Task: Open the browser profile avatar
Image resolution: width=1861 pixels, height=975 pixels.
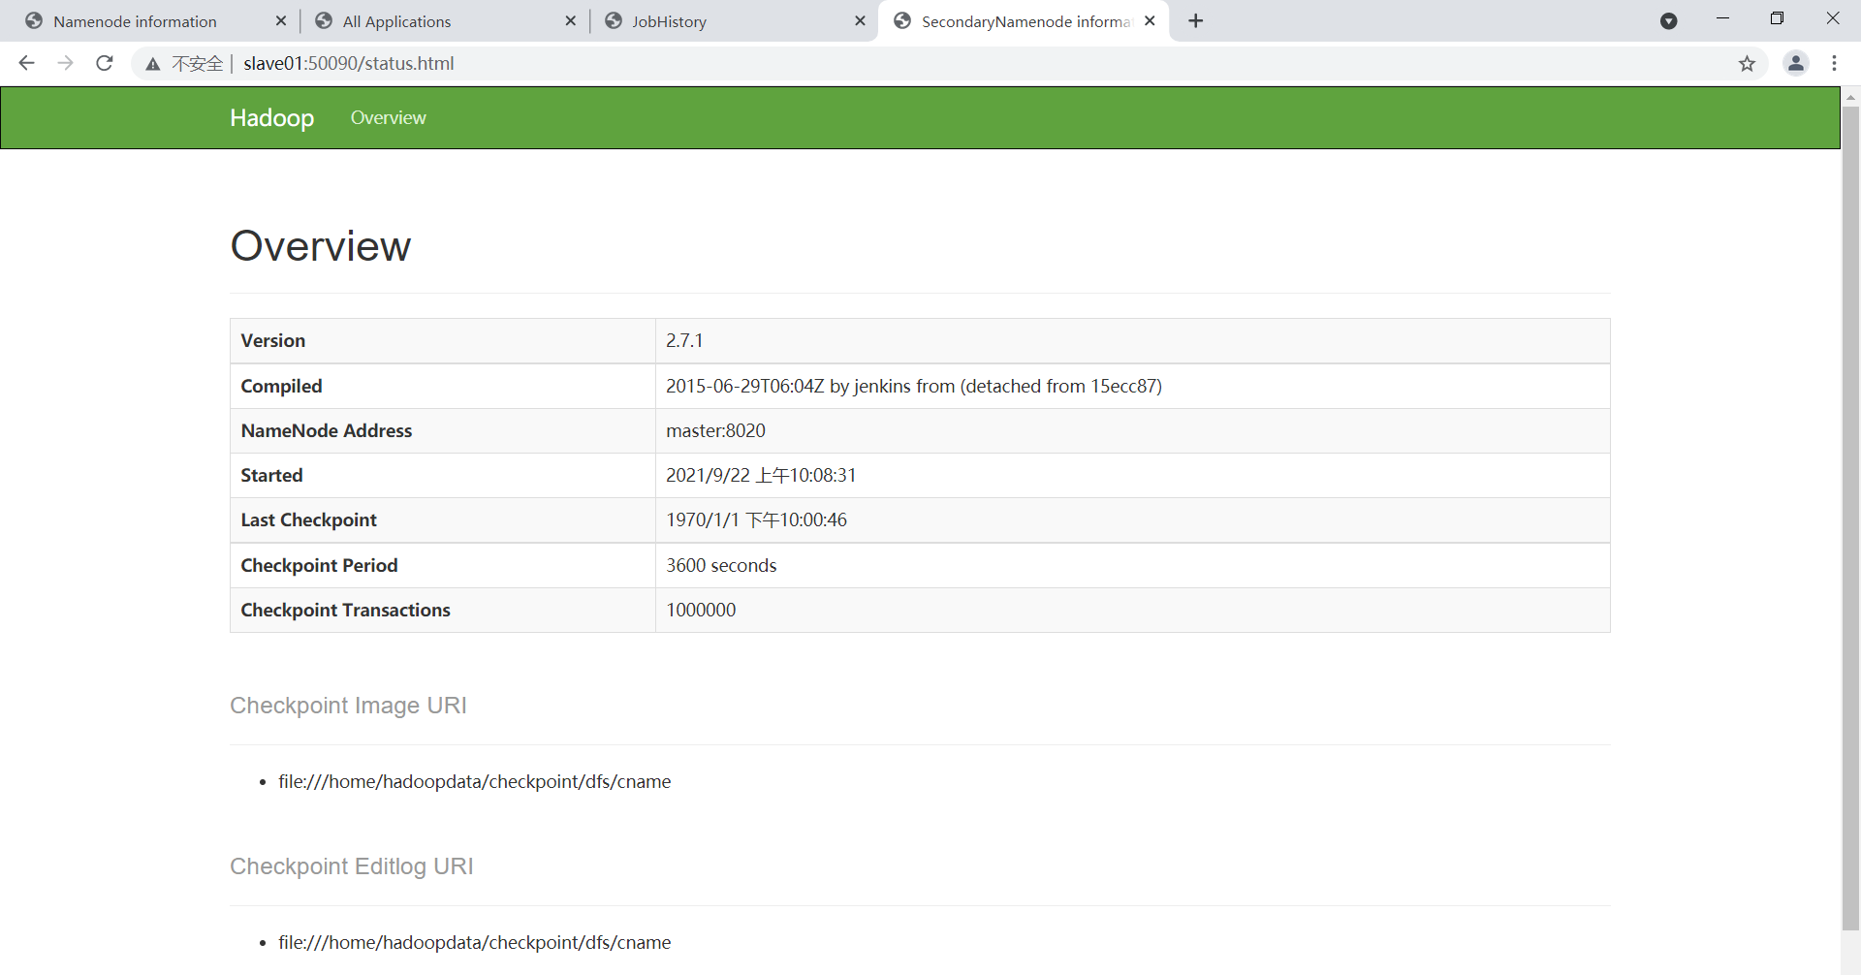Action: click(1796, 63)
